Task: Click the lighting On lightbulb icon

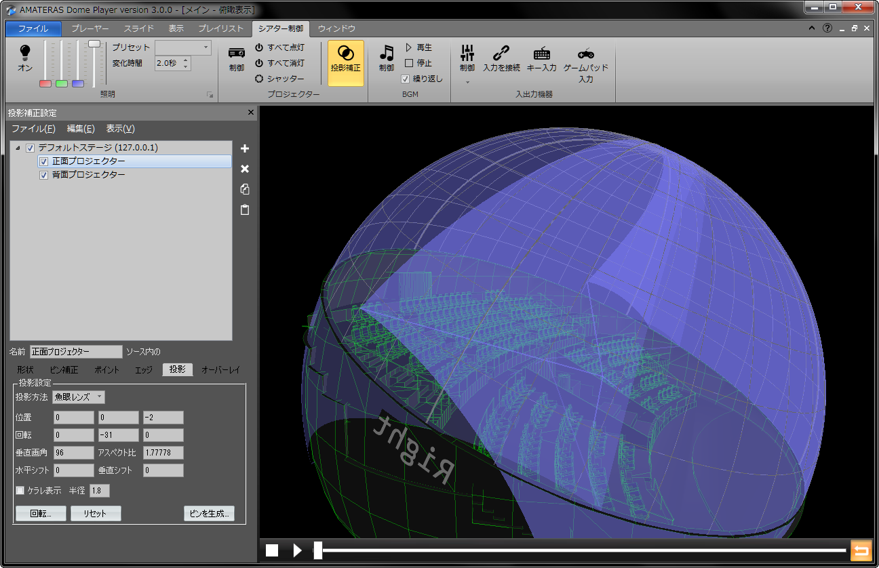Action: (25, 52)
